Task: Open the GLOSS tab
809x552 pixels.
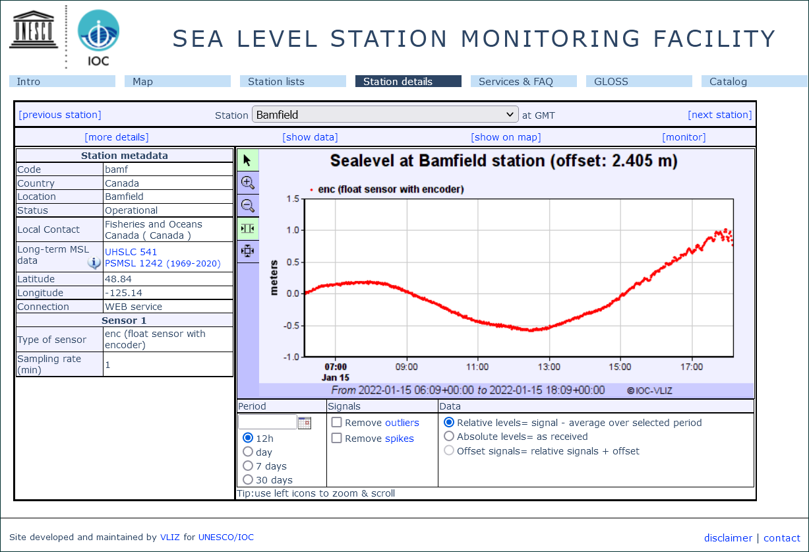Action: click(x=639, y=82)
